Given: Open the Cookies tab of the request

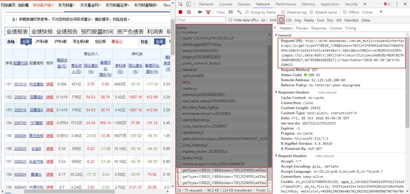Looking at the screenshot, I should [x=336, y=28].
